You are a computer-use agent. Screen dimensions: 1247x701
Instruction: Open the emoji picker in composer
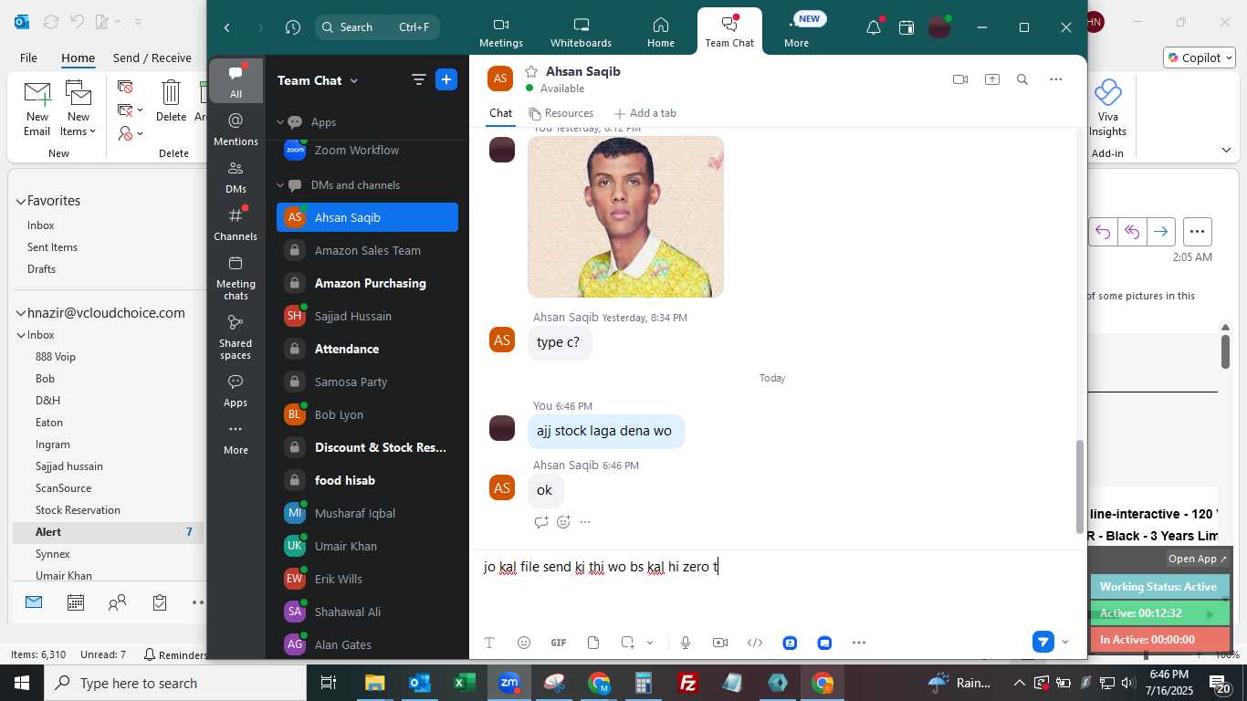coord(524,643)
